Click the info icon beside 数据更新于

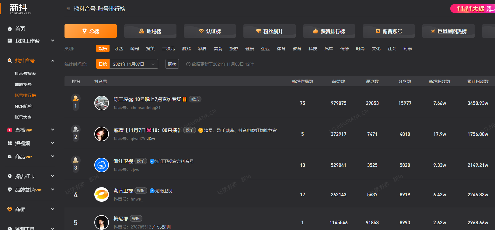tap(188, 64)
